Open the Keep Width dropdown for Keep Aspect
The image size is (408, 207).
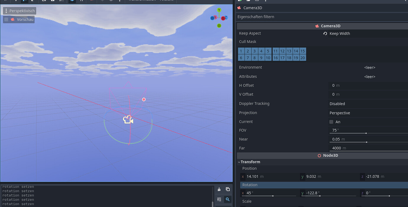339,33
